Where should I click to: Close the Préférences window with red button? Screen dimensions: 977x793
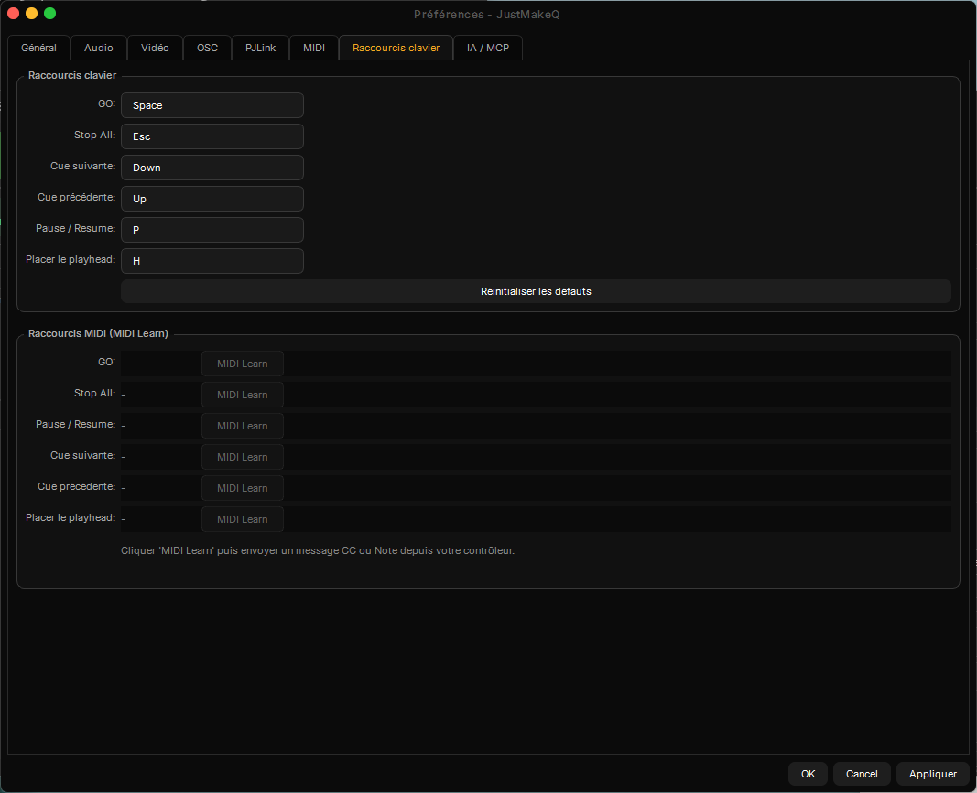pos(13,13)
